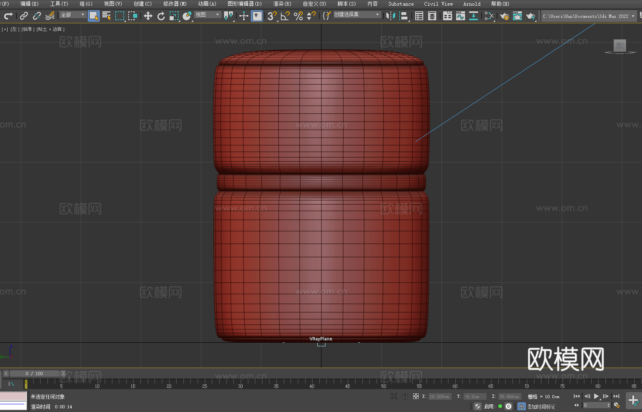Toggle Isolate Selection icon in status bar
Screen dimensions: 642x412
394,396
